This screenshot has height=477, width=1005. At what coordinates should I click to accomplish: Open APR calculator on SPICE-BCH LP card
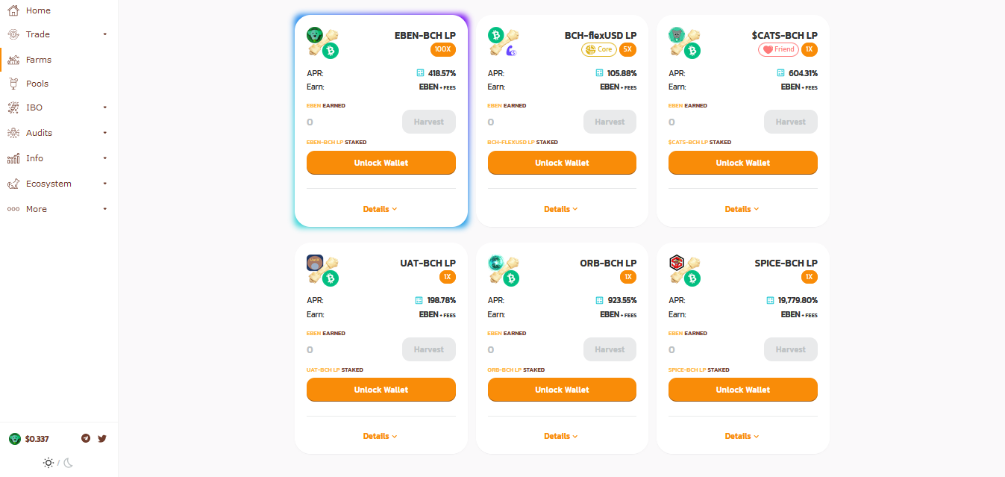(771, 300)
